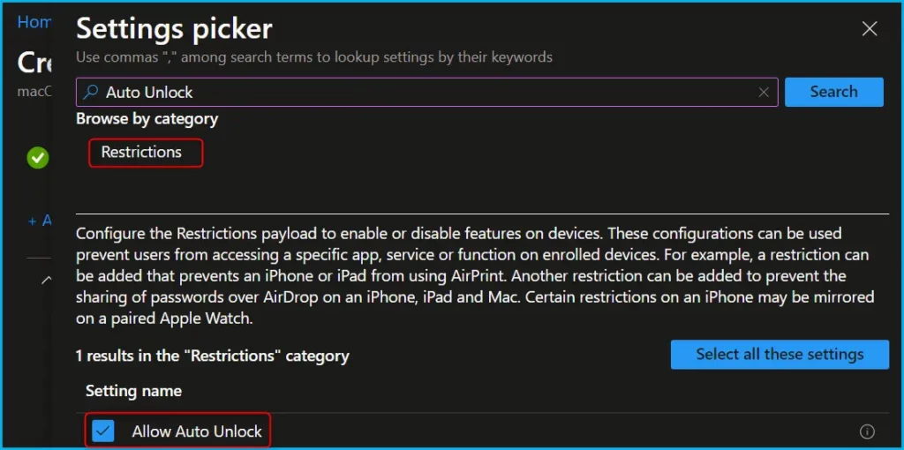Focus the Auto Unlock search field
This screenshot has height=450, width=904.
[x=426, y=92]
